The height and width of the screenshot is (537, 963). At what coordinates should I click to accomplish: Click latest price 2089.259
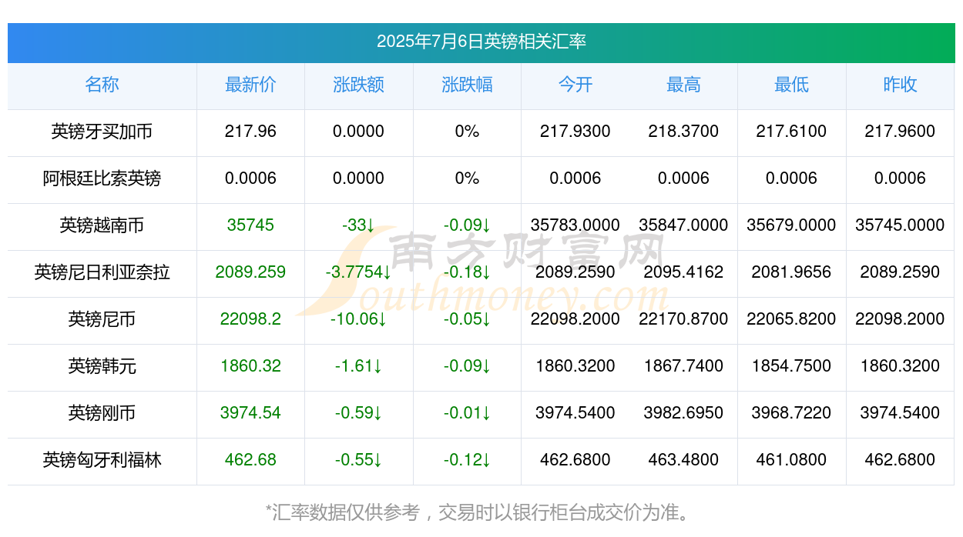coord(250,272)
